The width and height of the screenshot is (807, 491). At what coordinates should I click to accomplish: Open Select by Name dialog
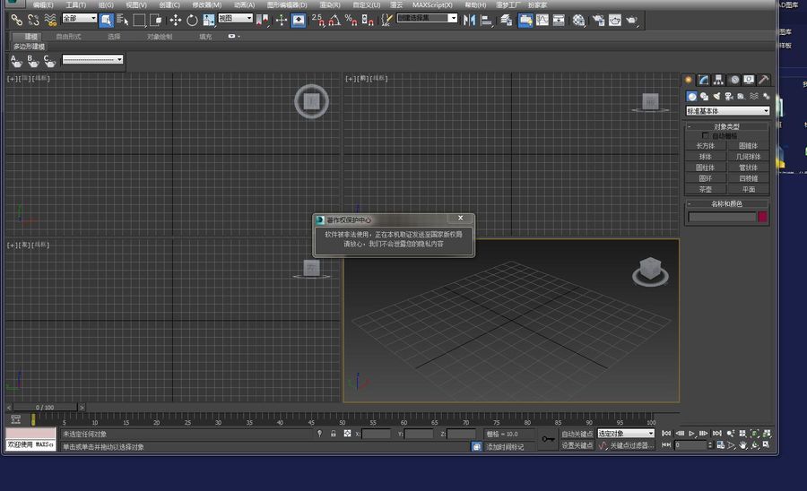pyautogui.click(x=123, y=20)
